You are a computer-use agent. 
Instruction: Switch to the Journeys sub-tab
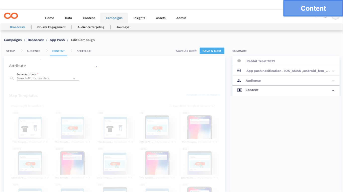pos(123,27)
